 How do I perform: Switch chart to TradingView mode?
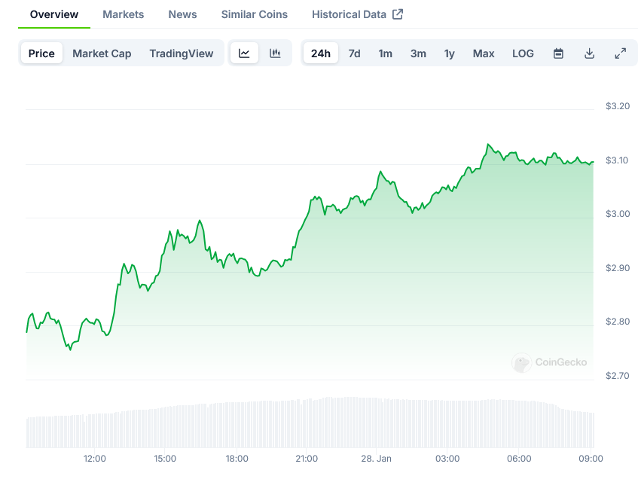pyautogui.click(x=181, y=53)
